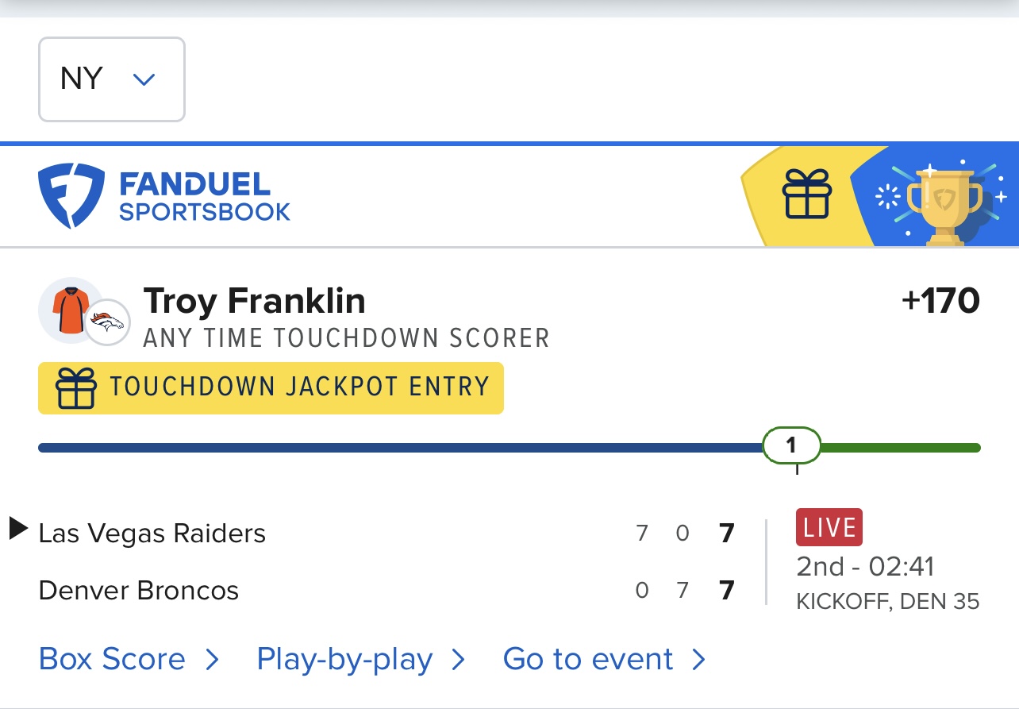1019x709 pixels.
Task: Click the Denver Broncos team logo
Action: coord(107,322)
